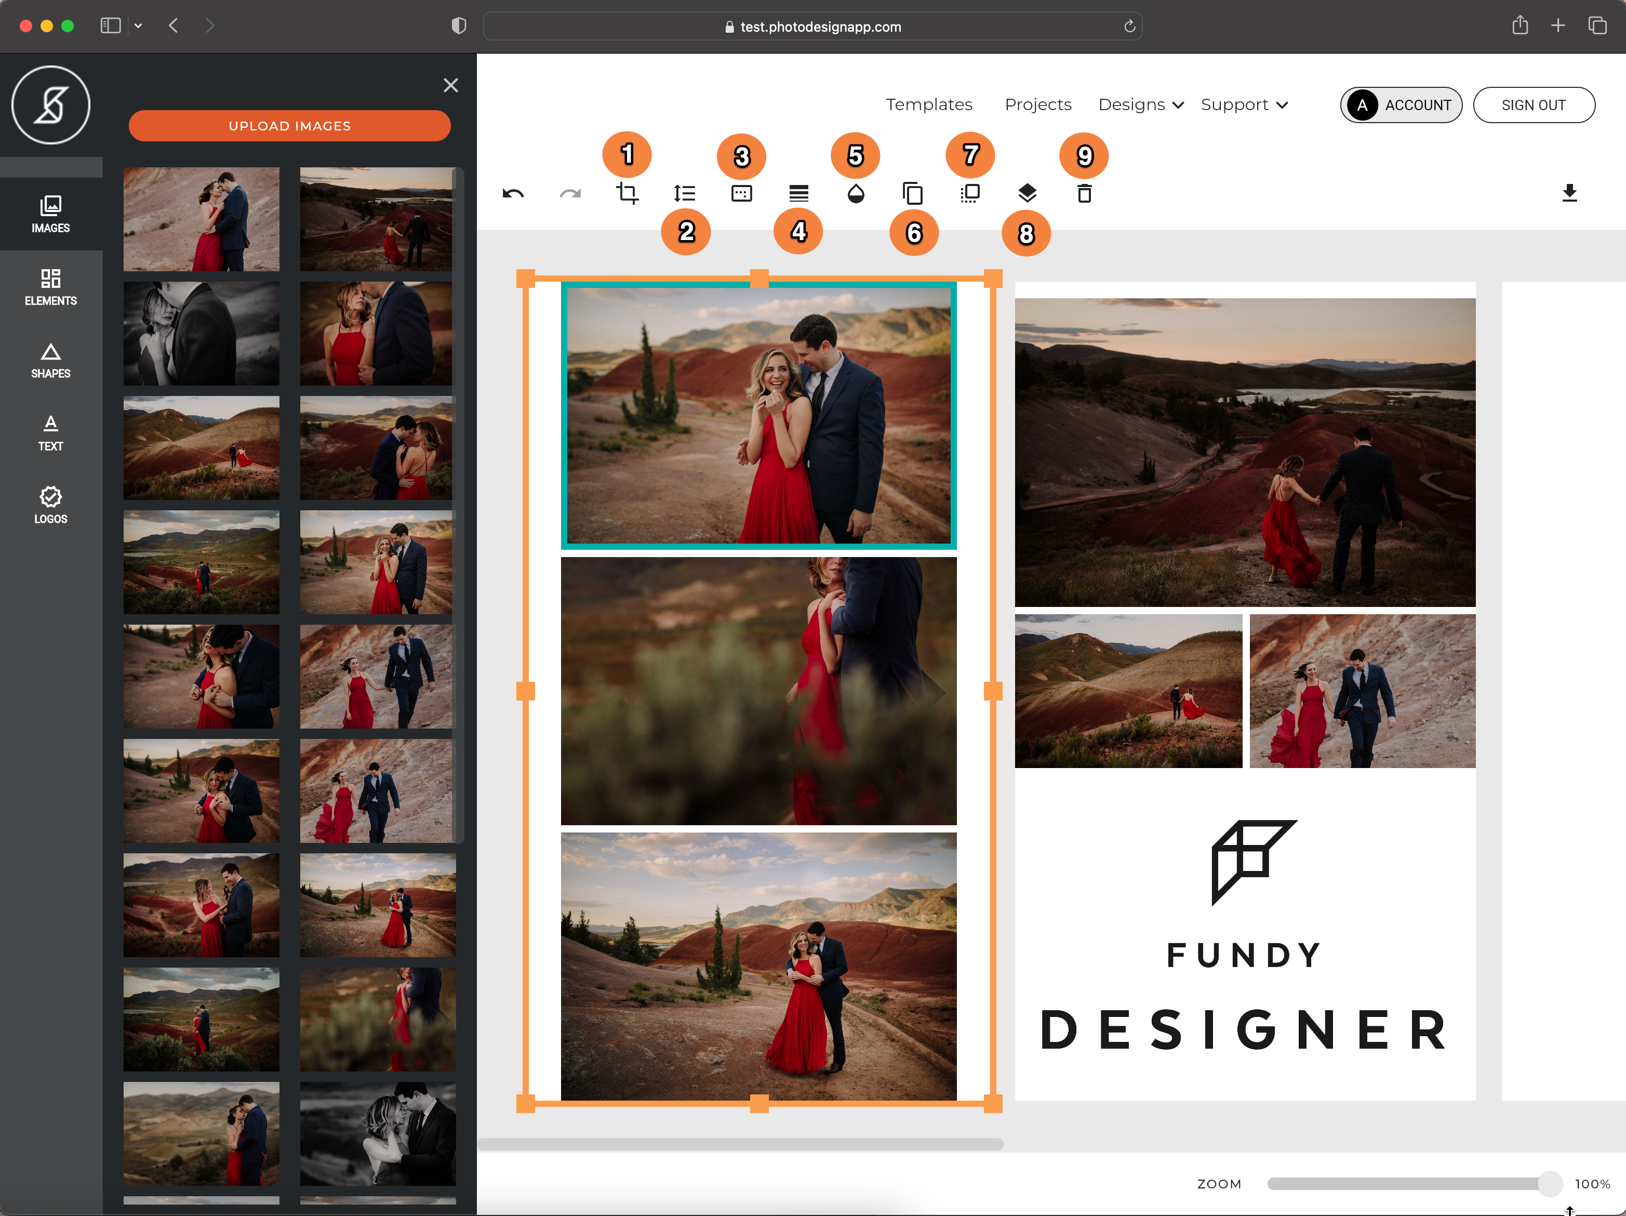Click the address bar URL field
The image size is (1626, 1216).
[812, 27]
